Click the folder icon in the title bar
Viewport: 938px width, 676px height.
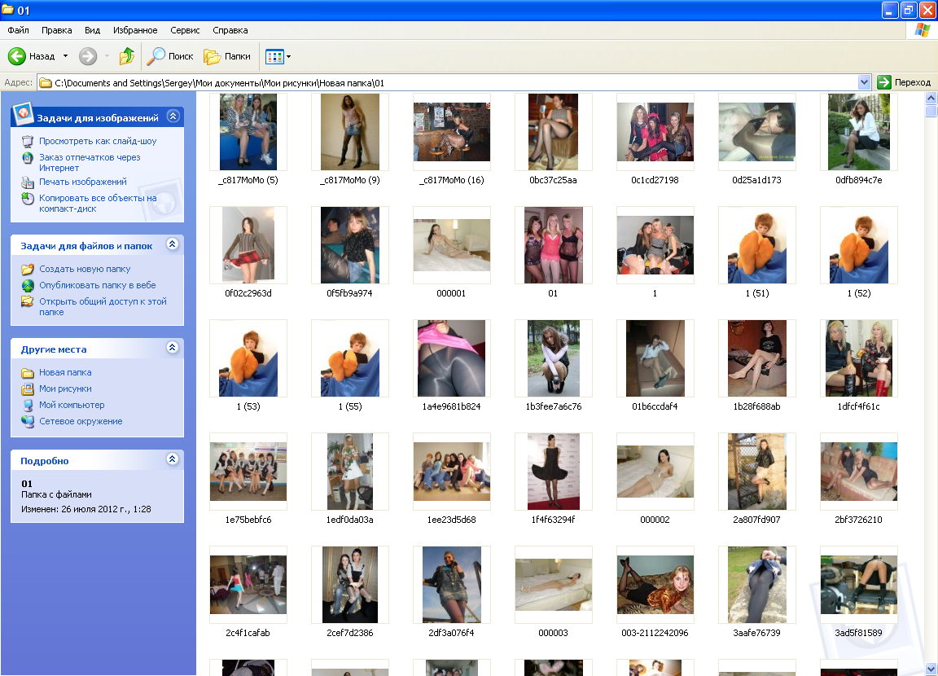[8, 10]
